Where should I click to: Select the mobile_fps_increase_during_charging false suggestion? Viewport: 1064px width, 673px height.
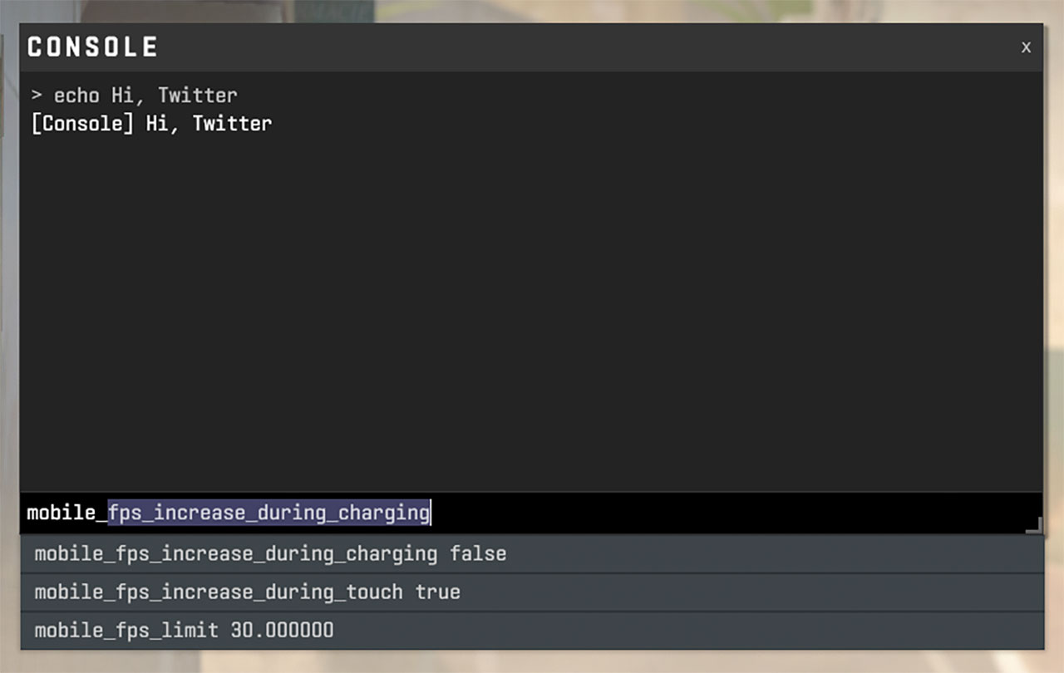point(270,553)
